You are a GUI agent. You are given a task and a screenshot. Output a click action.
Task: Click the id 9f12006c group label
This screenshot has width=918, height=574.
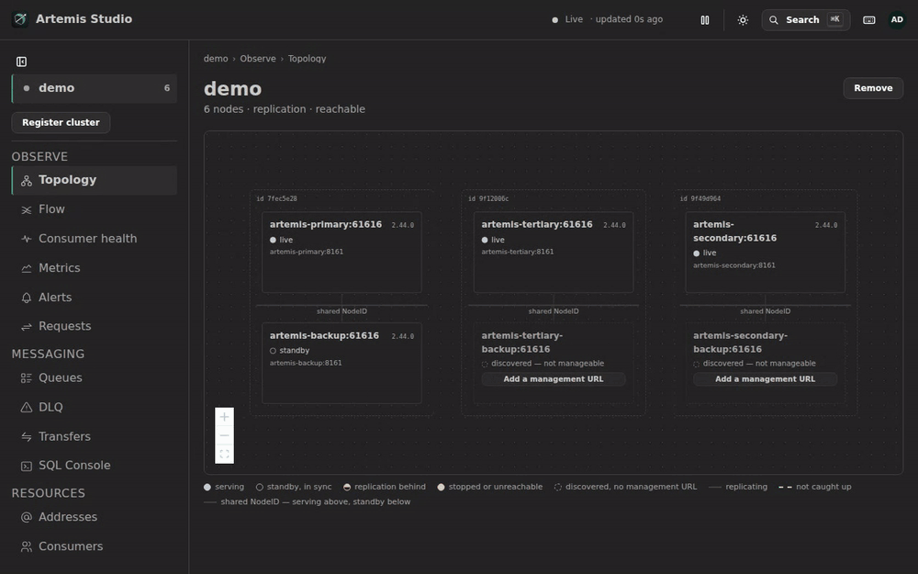point(489,198)
